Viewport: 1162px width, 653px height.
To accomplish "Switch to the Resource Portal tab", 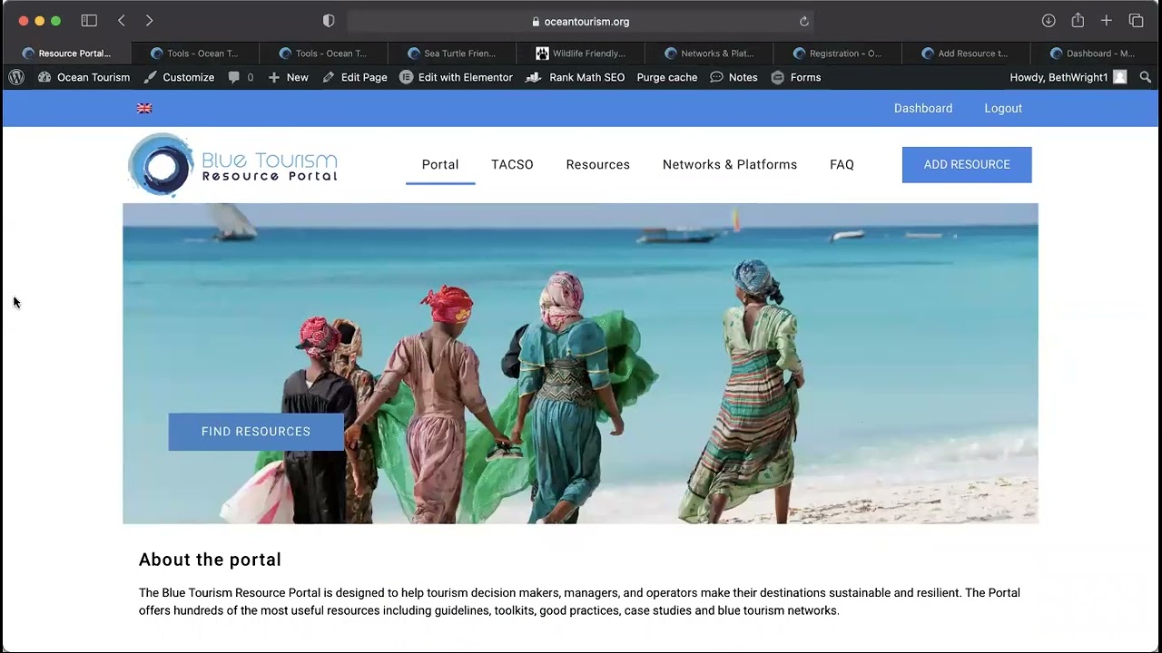I will coord(67,54).
